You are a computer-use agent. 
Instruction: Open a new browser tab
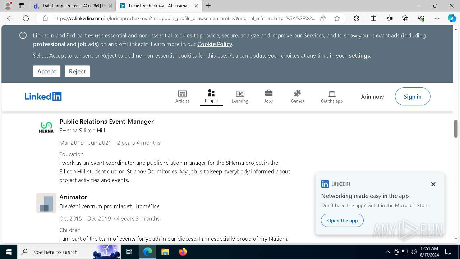tap(208, 6)
